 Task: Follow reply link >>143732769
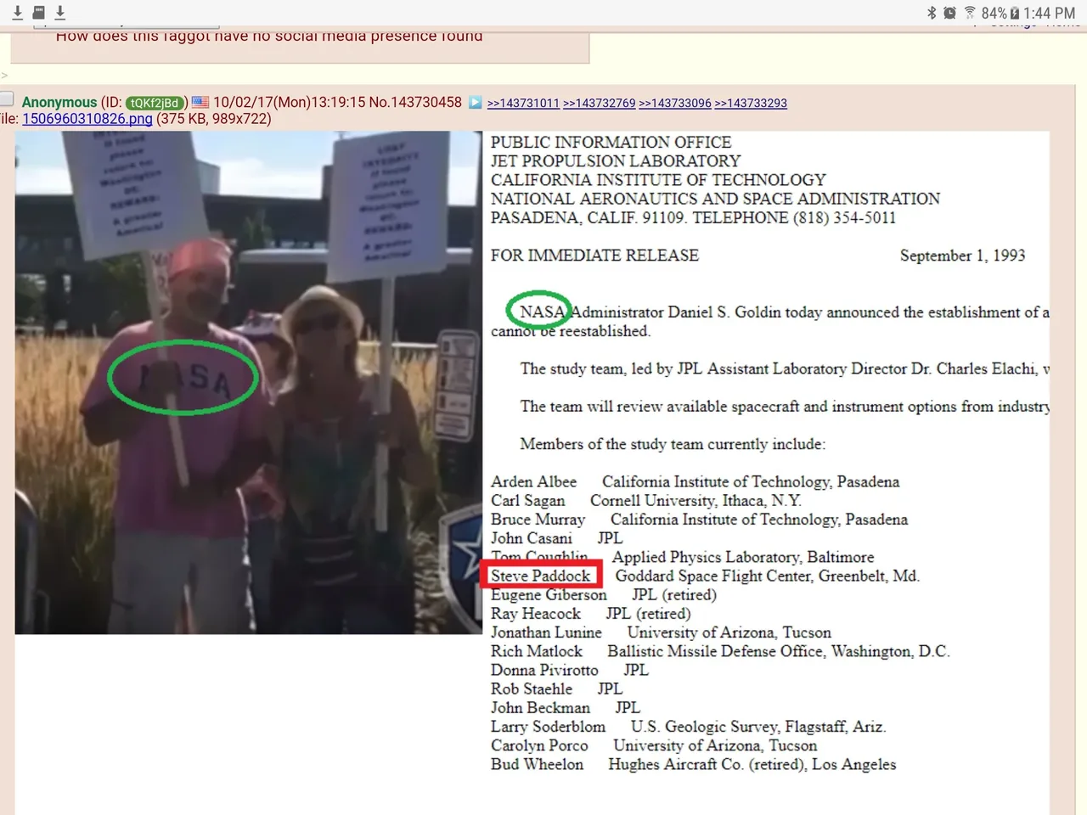coord(599,103)
